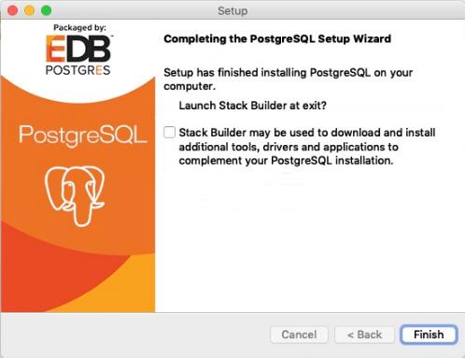Enable the Stack Builder checkbox
The height and width of the screenshot is (358, 465).
point(169,132)
